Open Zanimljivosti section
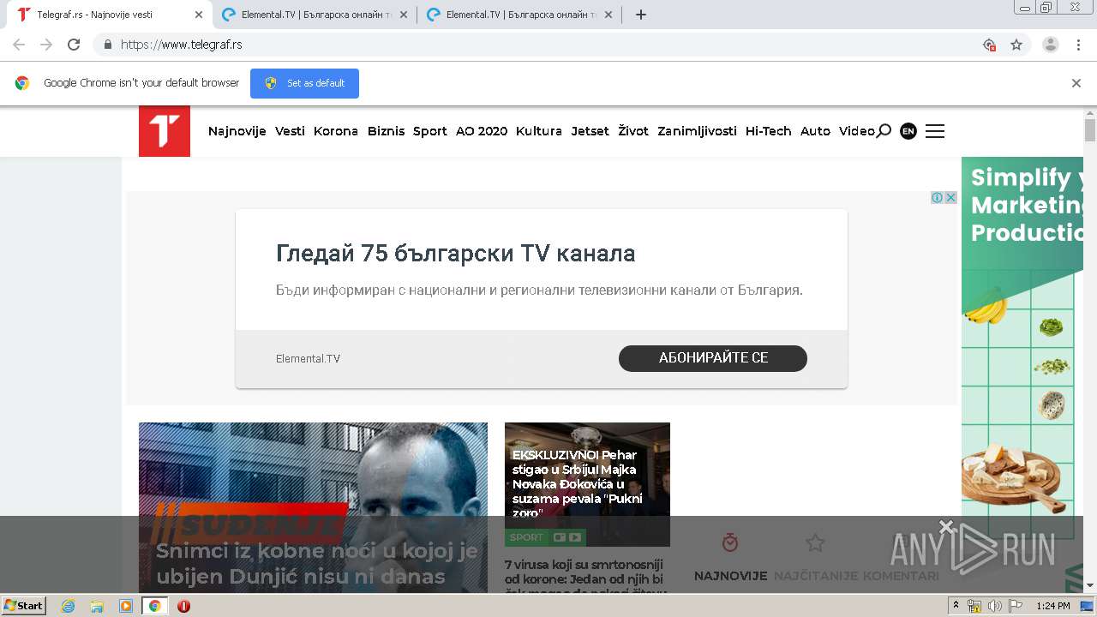1097x617 pixels. (x=697, y=131)
